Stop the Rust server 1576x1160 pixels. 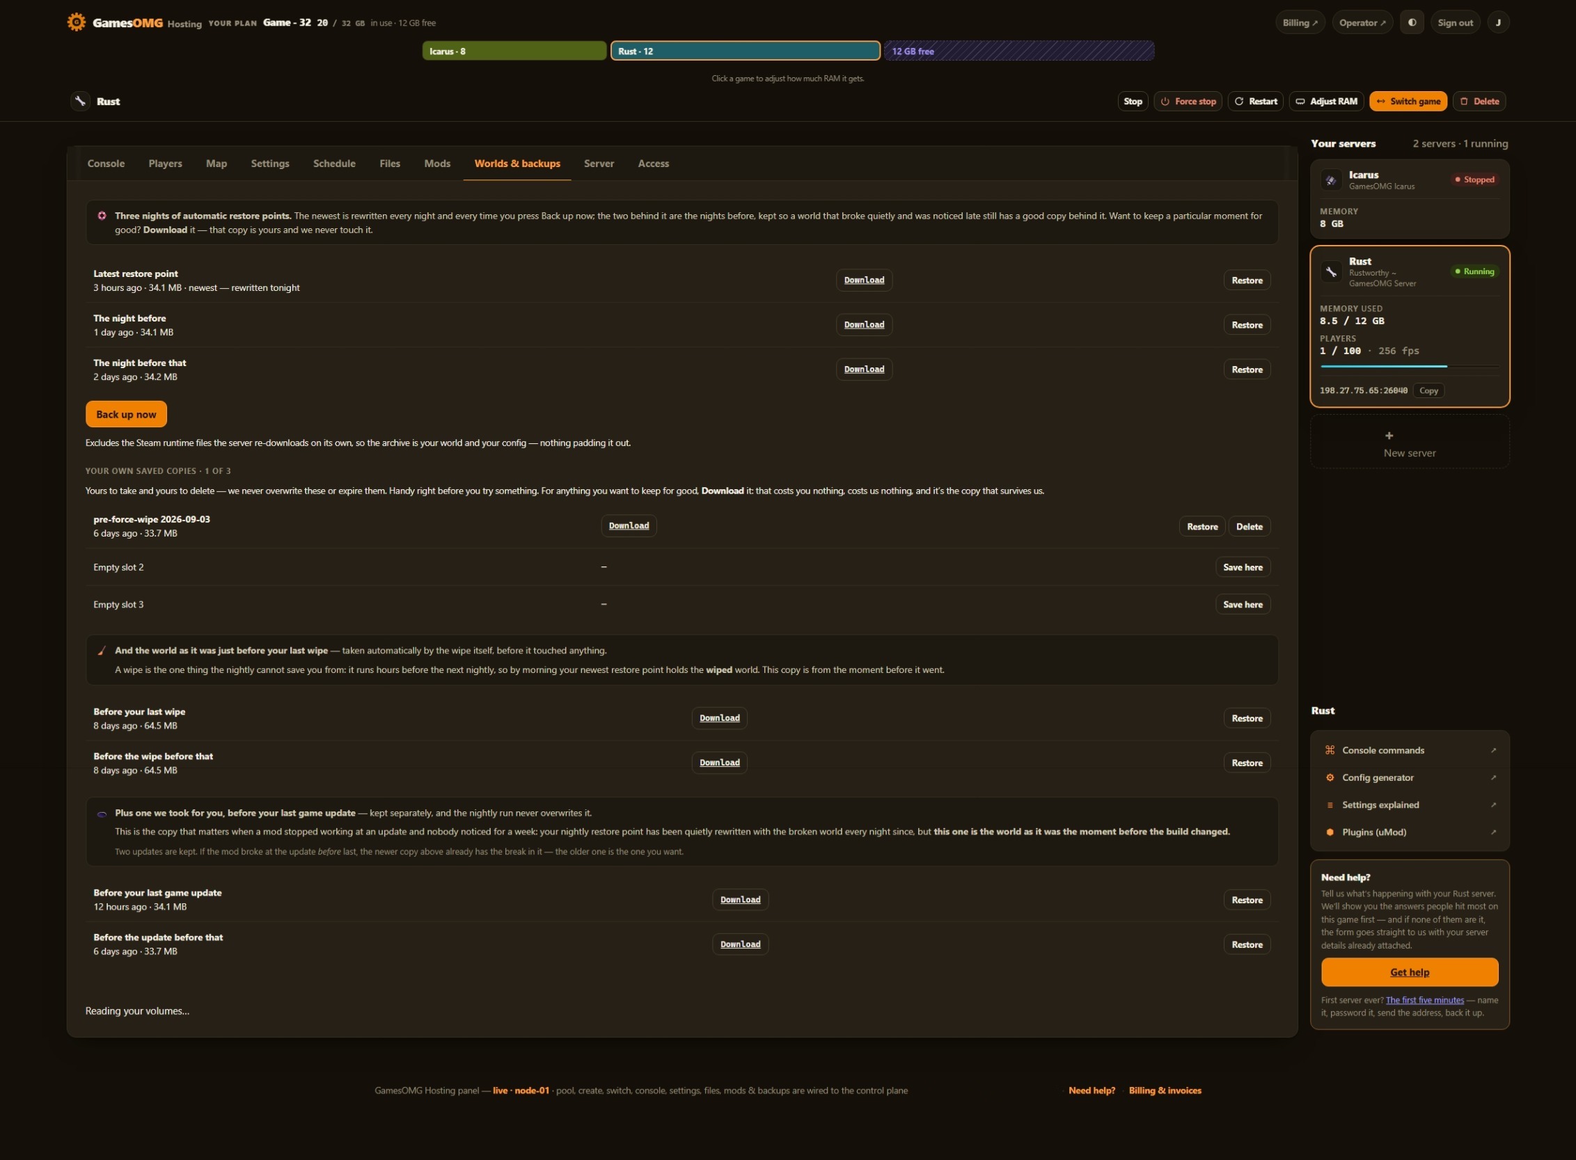coord(1132,101)
